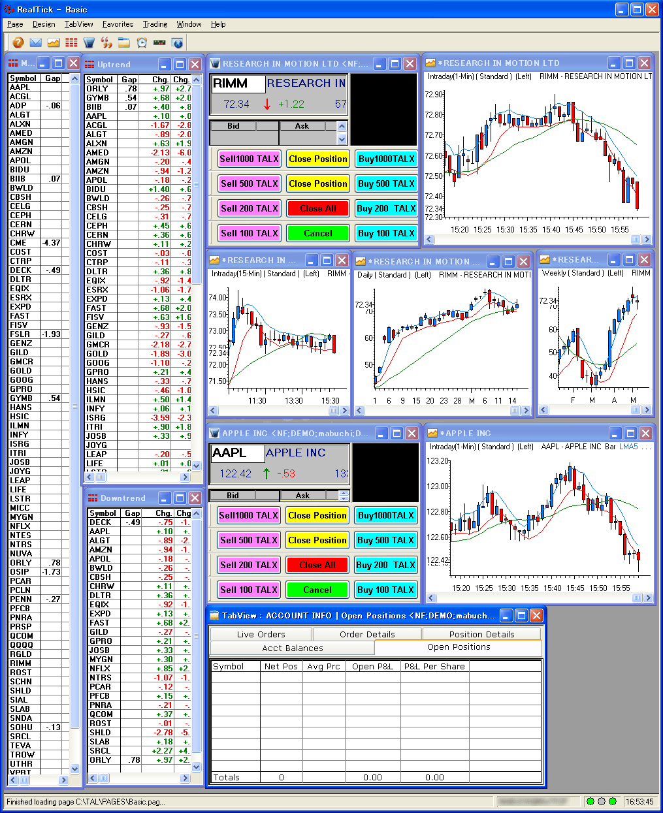This screenshot has width=663, height=813.
Task: Open the Window menu
Action: pos(189,24)
